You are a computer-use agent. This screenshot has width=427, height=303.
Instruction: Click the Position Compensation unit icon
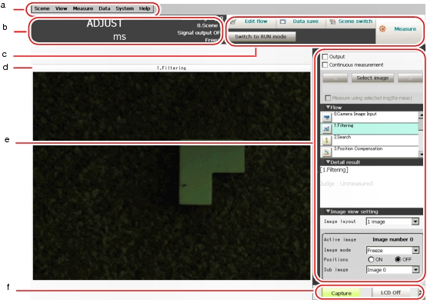(x=326, y=151)
